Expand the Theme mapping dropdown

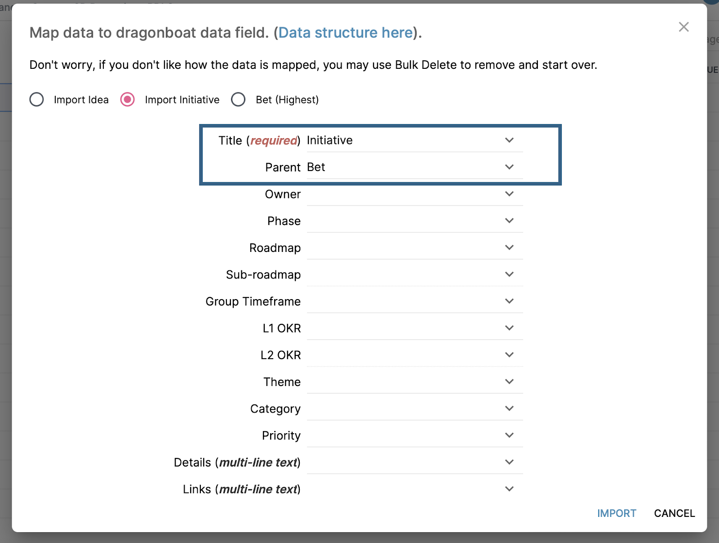[x=415, y=382]
